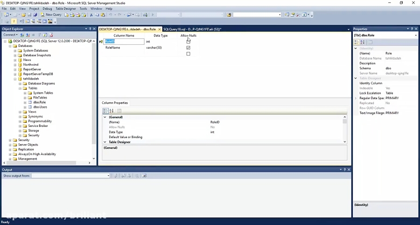This screenshot has width=420, height=225.
Task: Click the Copy toolbar icon
Action: point(97,15)
